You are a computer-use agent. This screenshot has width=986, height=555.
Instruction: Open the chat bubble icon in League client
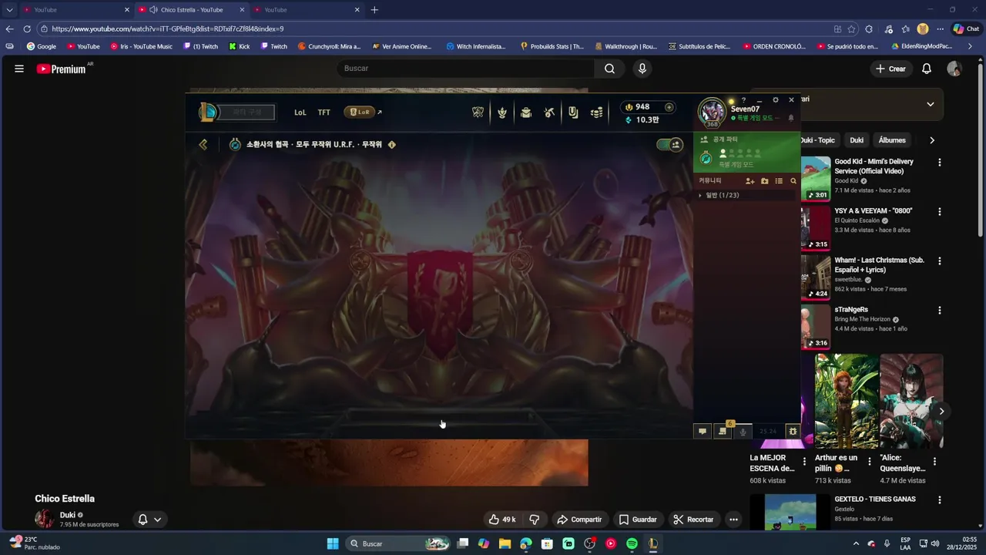click(x=703, y=432)
